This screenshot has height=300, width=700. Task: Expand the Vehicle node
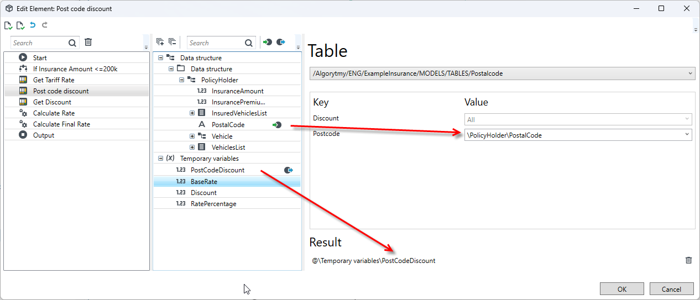tap(192, 136)
